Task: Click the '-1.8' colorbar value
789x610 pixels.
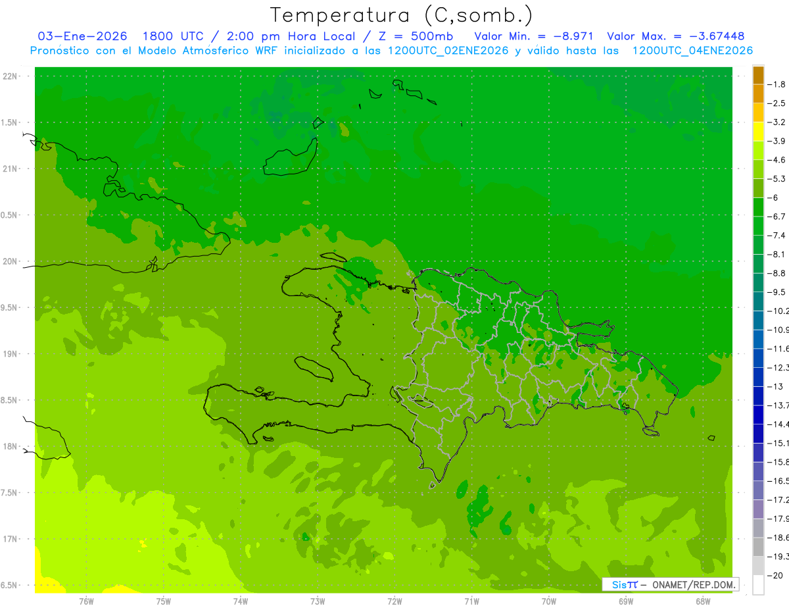Action: [777, 84]
